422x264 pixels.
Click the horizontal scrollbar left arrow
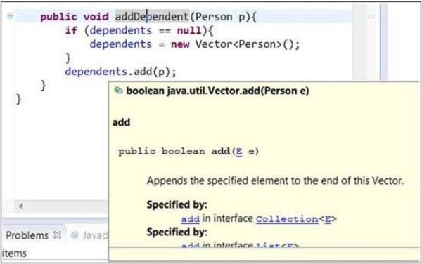pyautogui.click(x=20, y=206)
